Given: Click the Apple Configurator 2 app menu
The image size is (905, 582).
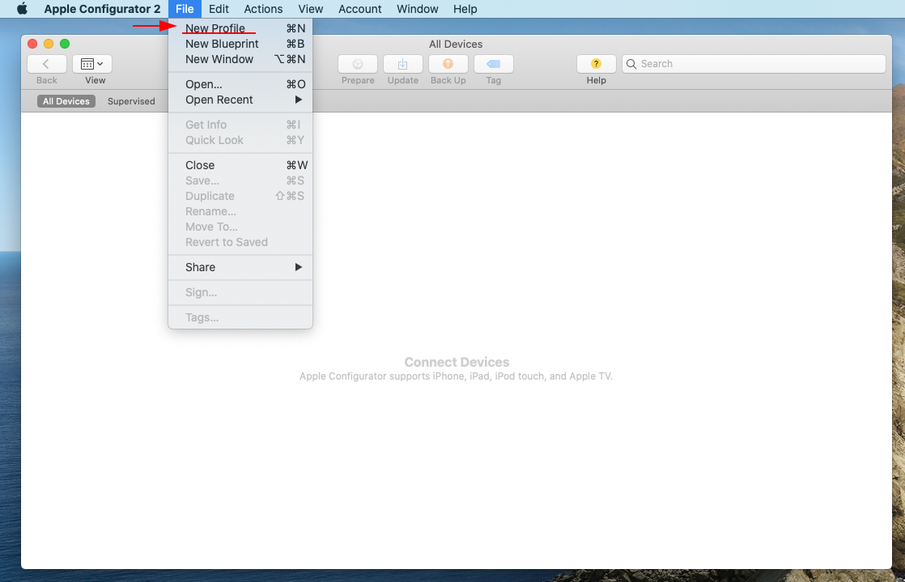Looking at the screenshot, I should [102, 9].
